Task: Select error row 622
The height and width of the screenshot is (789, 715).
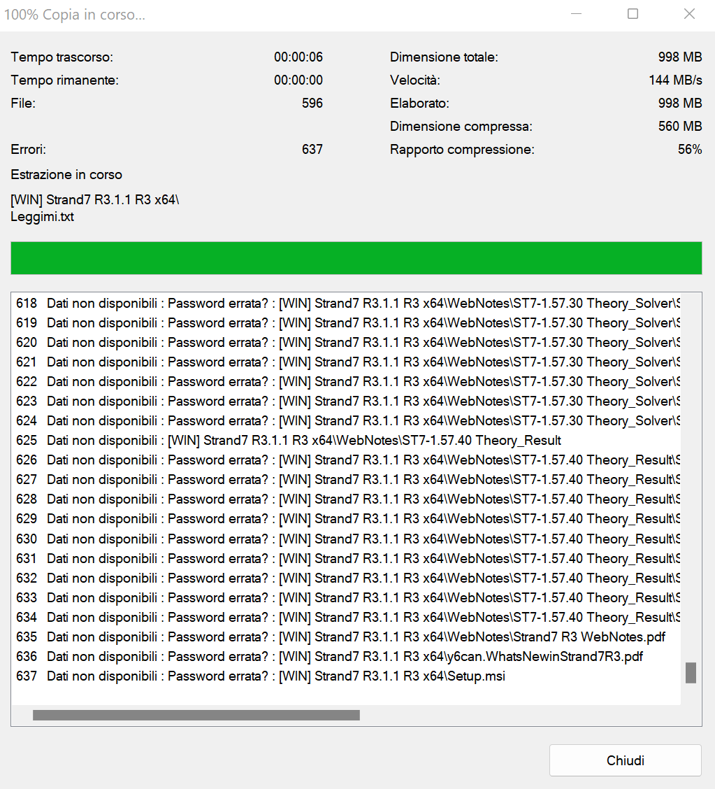Action: point(346,382)
